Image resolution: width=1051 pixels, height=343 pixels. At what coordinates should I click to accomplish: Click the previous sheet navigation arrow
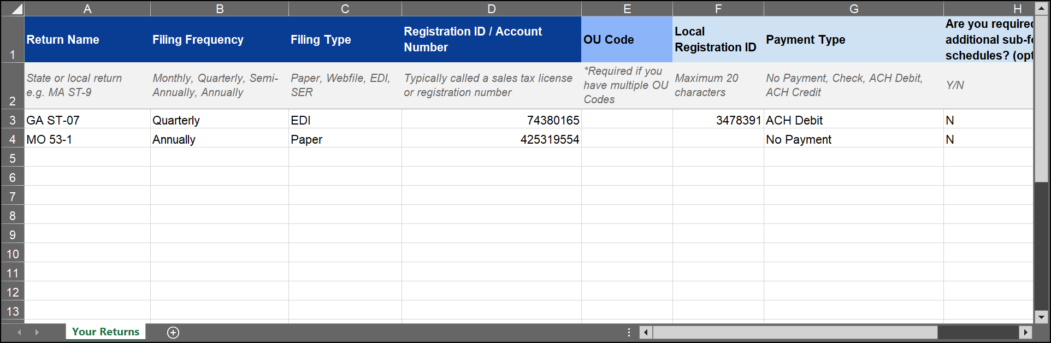pos(20,332)
